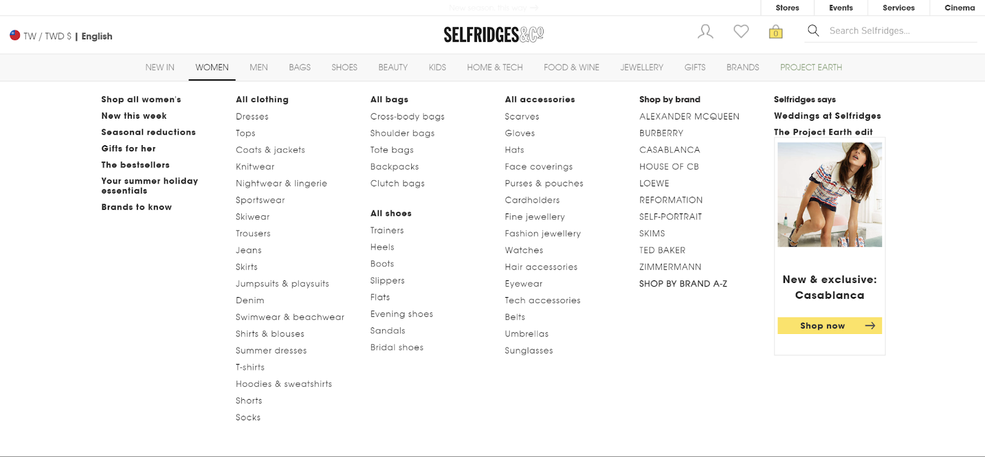Viewport: 985px width, 457px height.
Task: Click the Stores link in top bar
Action: [787, 8]
